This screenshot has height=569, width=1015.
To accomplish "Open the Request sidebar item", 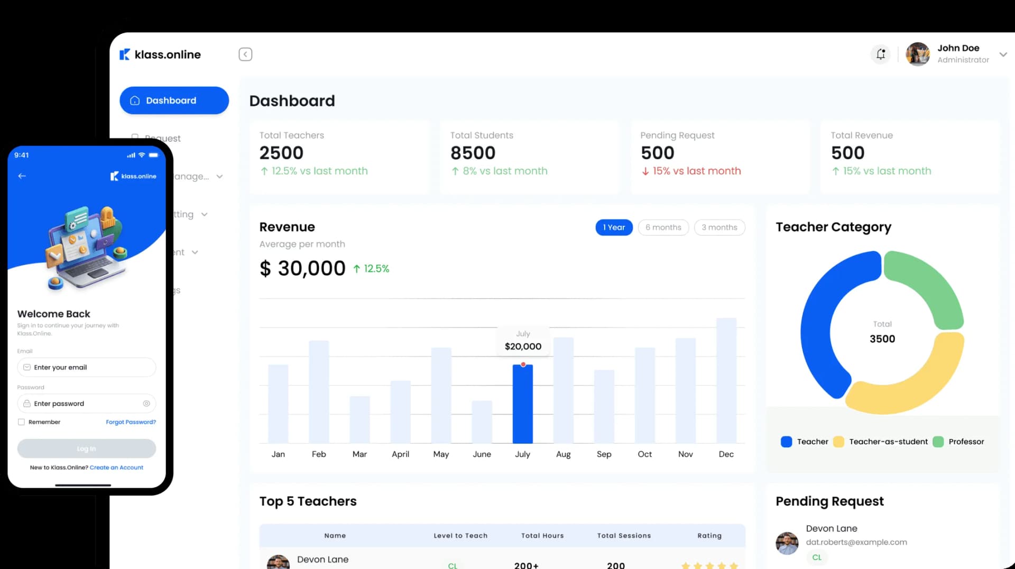I will [156, 138].
